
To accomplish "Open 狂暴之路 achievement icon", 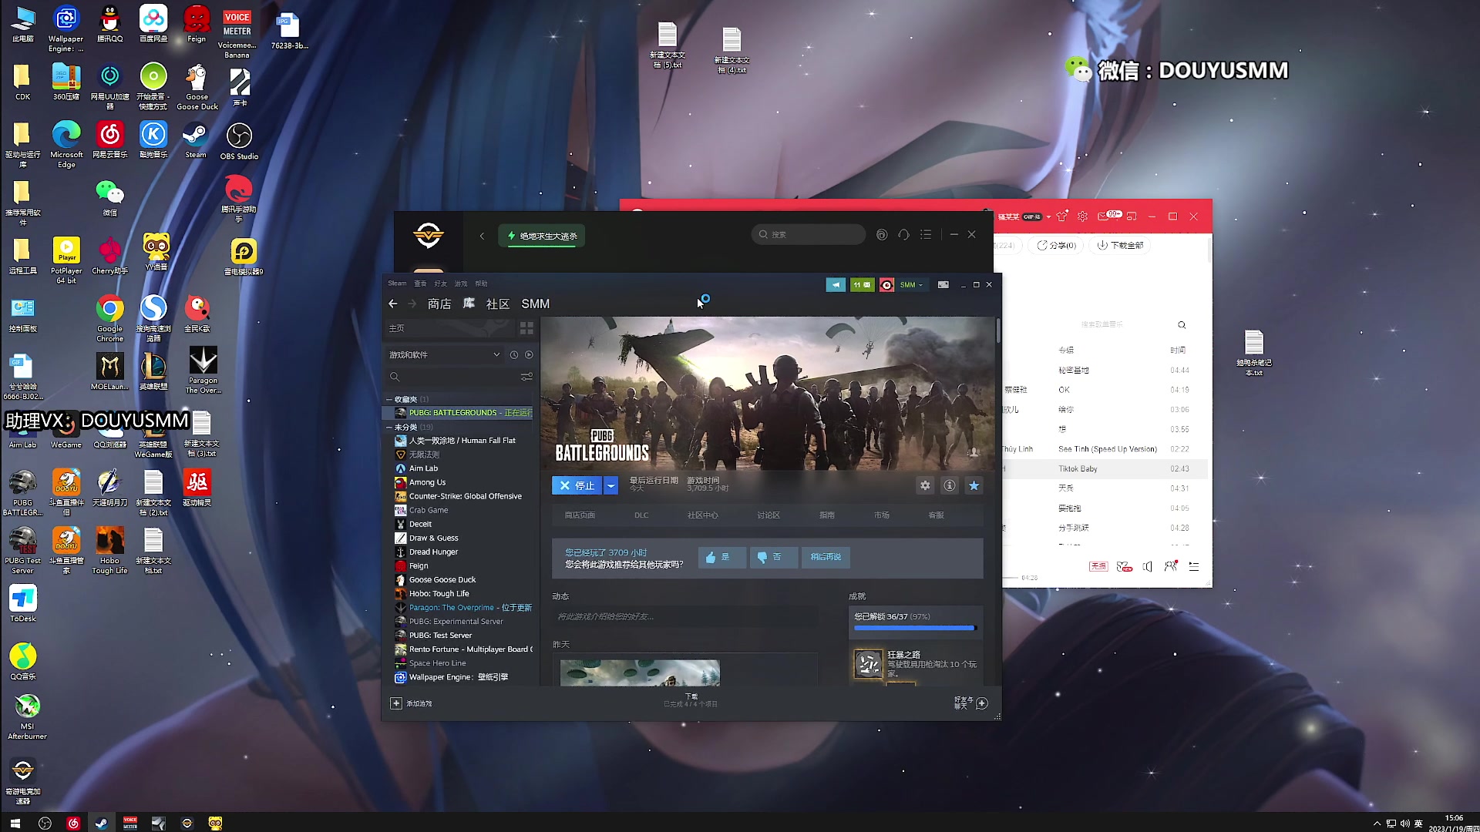I will (868, 664).
